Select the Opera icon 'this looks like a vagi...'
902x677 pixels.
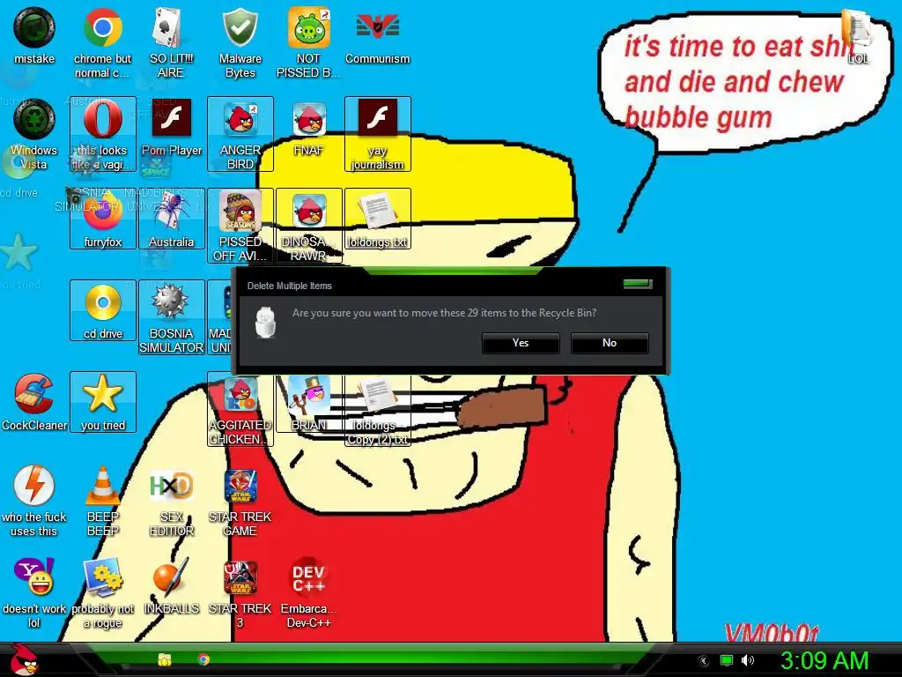[x=102, y=135]
